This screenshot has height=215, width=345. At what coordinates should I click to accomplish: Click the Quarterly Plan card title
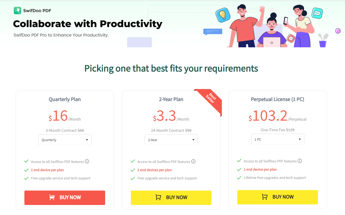(65, 99)
